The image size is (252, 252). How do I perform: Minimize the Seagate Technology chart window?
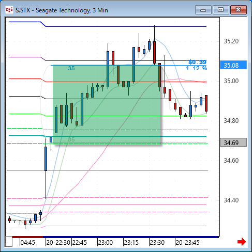point(203,10)
